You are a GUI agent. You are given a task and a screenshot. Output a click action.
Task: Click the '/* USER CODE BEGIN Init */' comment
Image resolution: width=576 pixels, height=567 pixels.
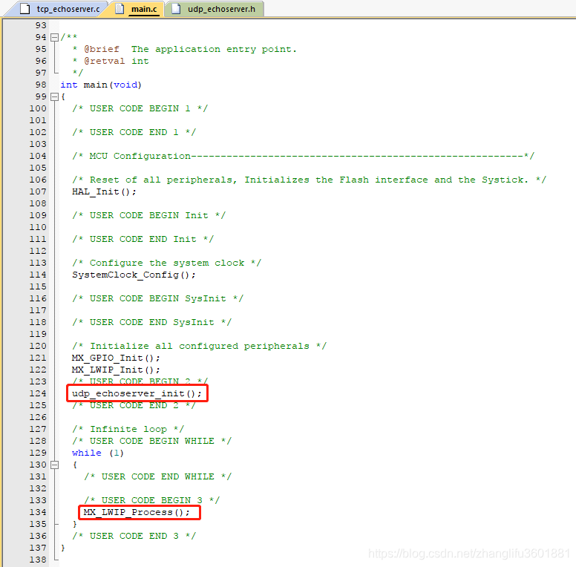(148, 215)
